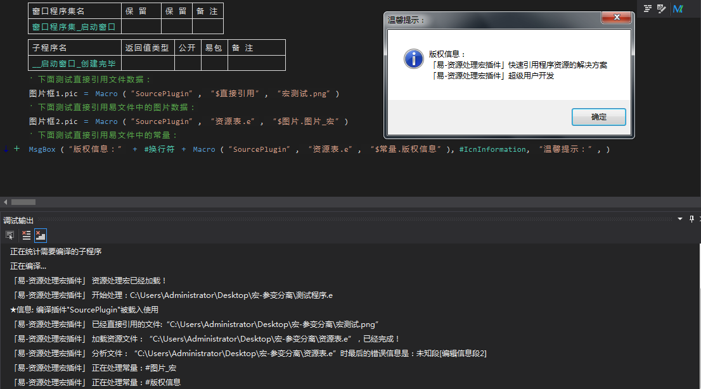
Task: Click the "宏测试.png" string argument
Action: point(304,94)
